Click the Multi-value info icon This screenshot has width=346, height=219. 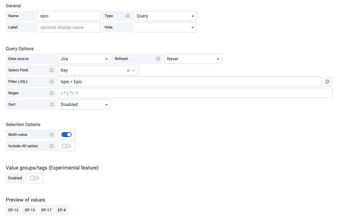pyautogui.click(x=52, y=134)
